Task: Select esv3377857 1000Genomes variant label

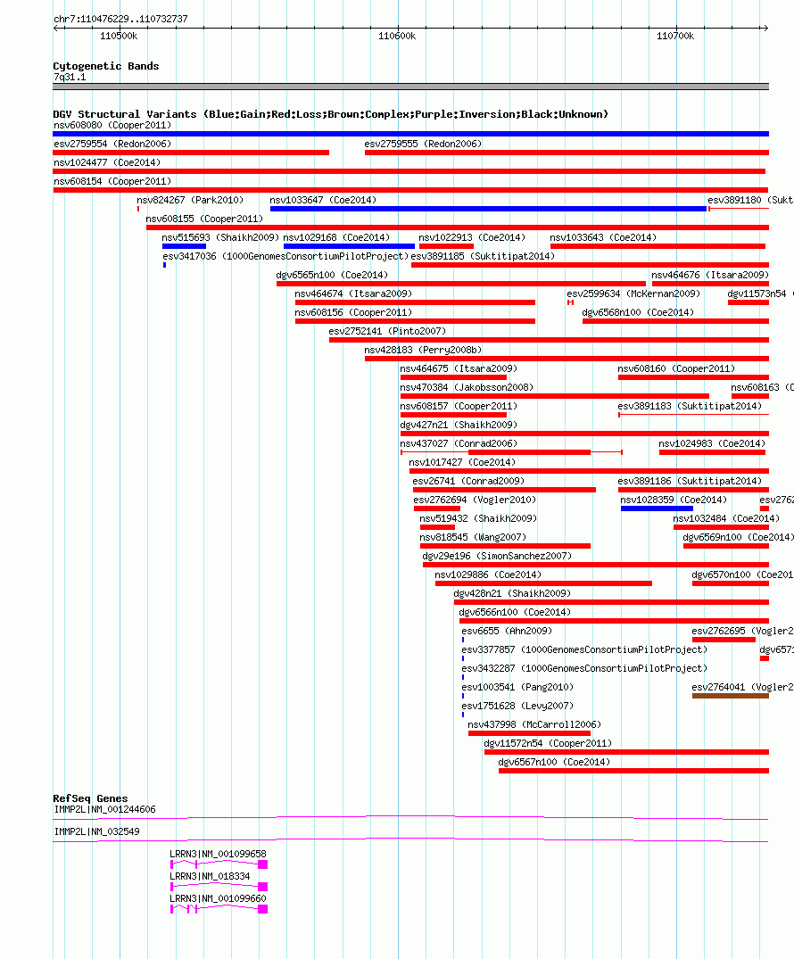Action: (585, 650)
